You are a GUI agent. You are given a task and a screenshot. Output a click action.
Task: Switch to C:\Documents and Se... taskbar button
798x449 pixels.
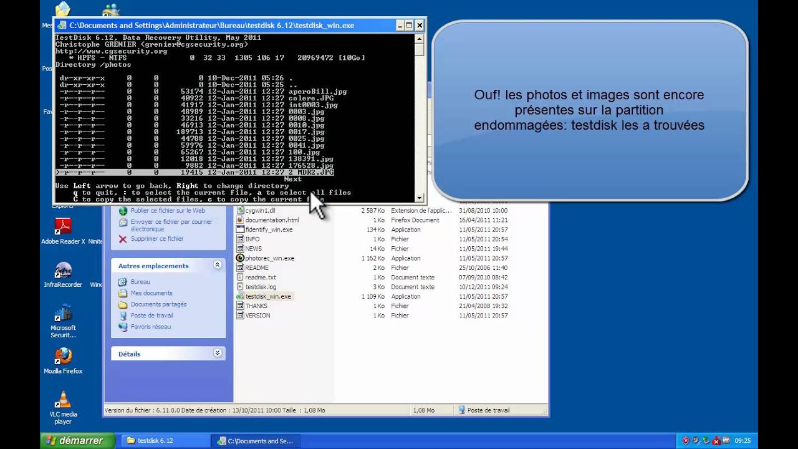coord(256,441)
